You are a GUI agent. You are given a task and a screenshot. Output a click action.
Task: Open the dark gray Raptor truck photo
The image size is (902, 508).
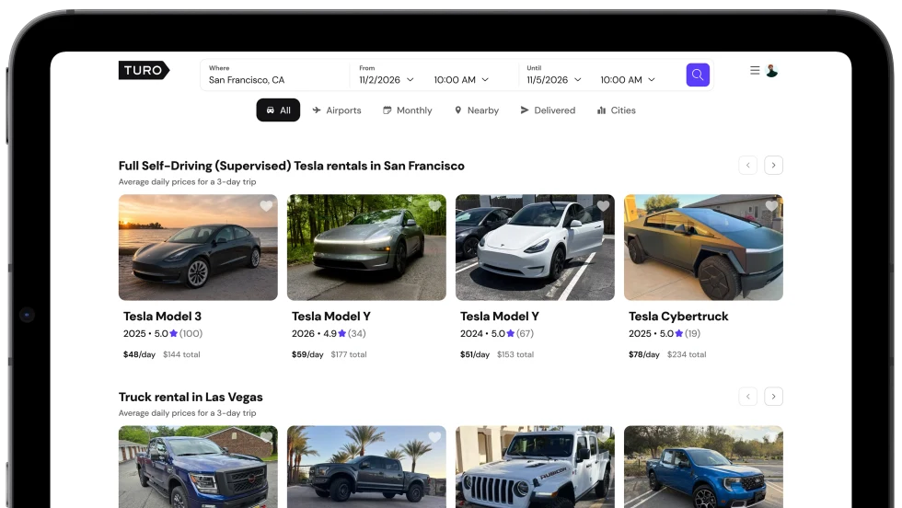[x=366, y=467]
